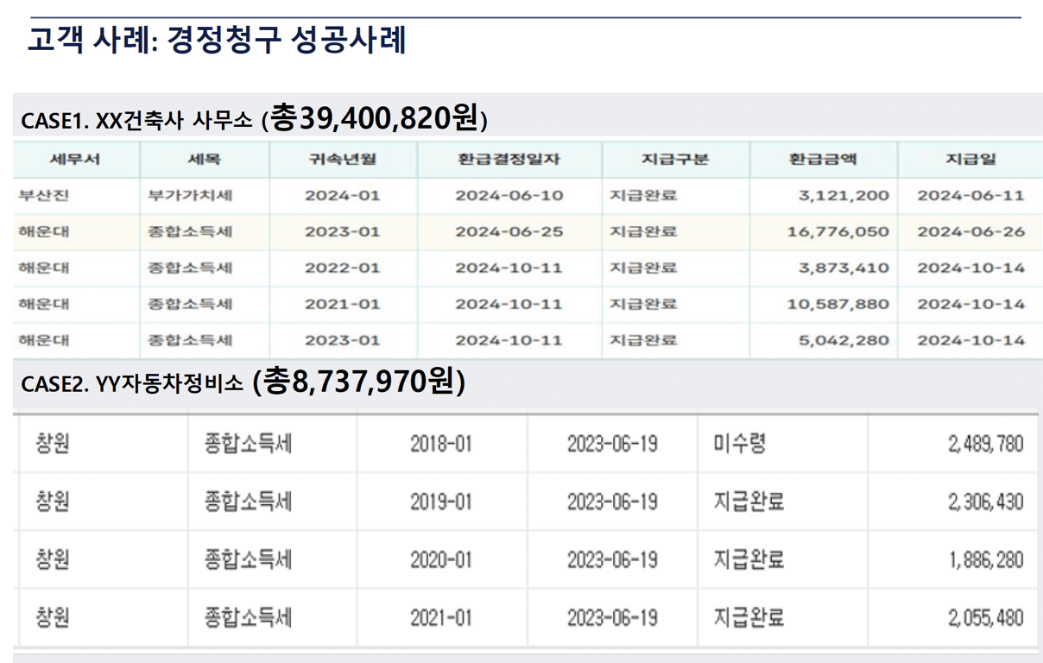Click the 지급일 column header
1043x663 pixels.
click(970, 160)
